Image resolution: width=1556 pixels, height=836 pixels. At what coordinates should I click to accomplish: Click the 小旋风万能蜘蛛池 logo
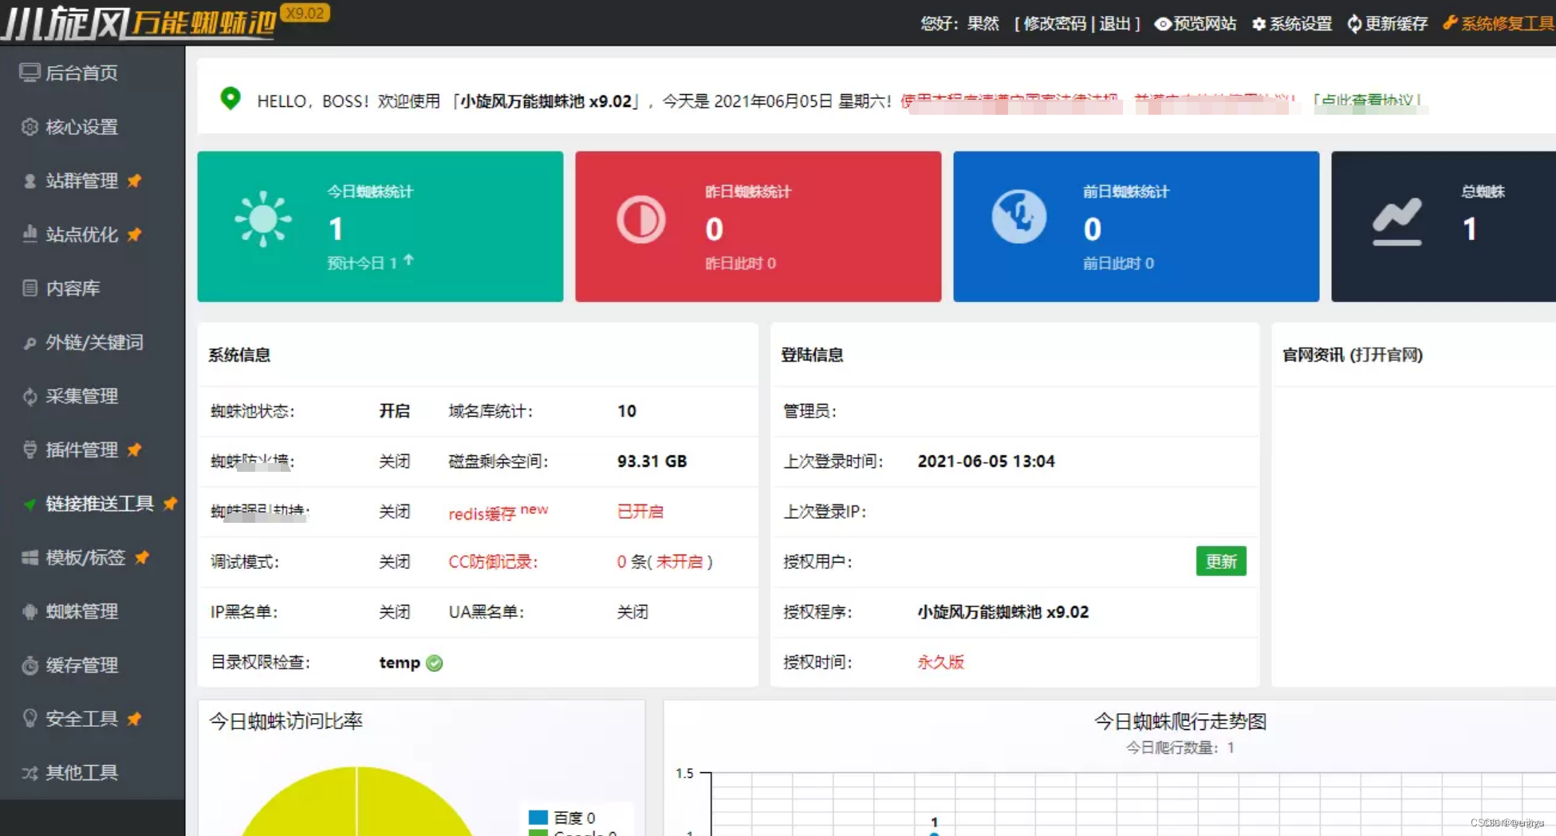[140, 22]
